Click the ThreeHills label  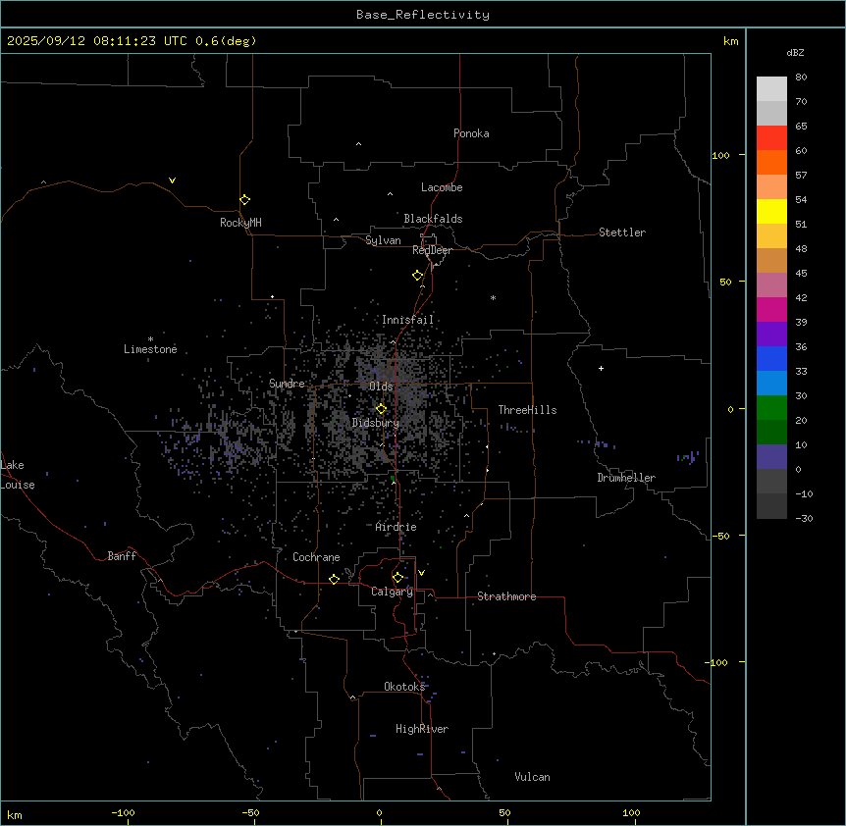pos(527,410)
